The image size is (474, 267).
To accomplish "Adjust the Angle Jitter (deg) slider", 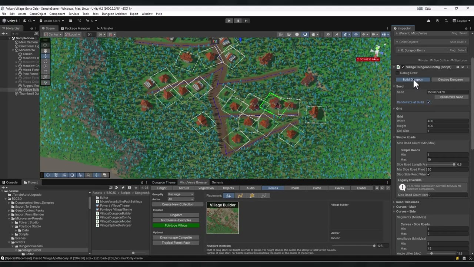I will tap(442, 253).
